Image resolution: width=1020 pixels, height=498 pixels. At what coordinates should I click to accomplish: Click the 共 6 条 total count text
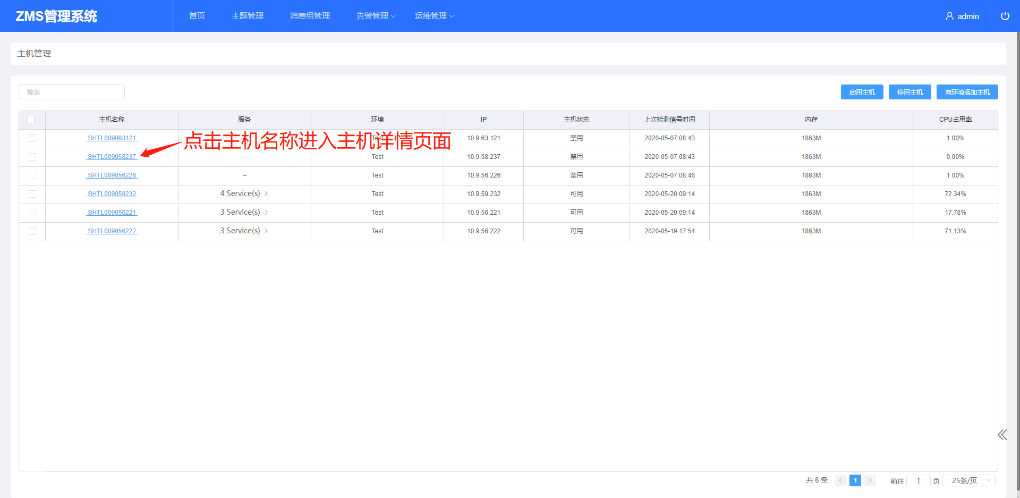pos(817,480)
